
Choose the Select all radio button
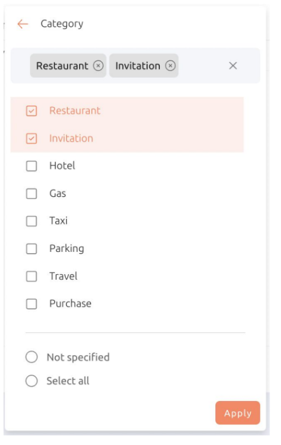[31, 381]
